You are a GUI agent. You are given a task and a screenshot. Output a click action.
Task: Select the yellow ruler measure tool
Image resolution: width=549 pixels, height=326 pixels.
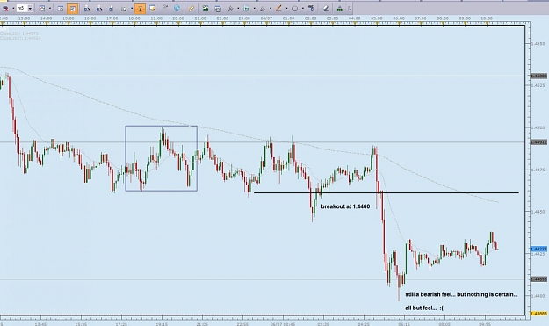tap(191, 9)
